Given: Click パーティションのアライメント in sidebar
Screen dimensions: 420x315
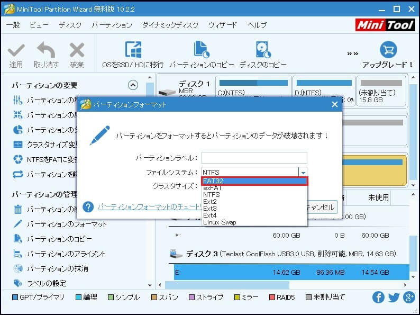Looking at the screenshot, I should pos(67,254).
